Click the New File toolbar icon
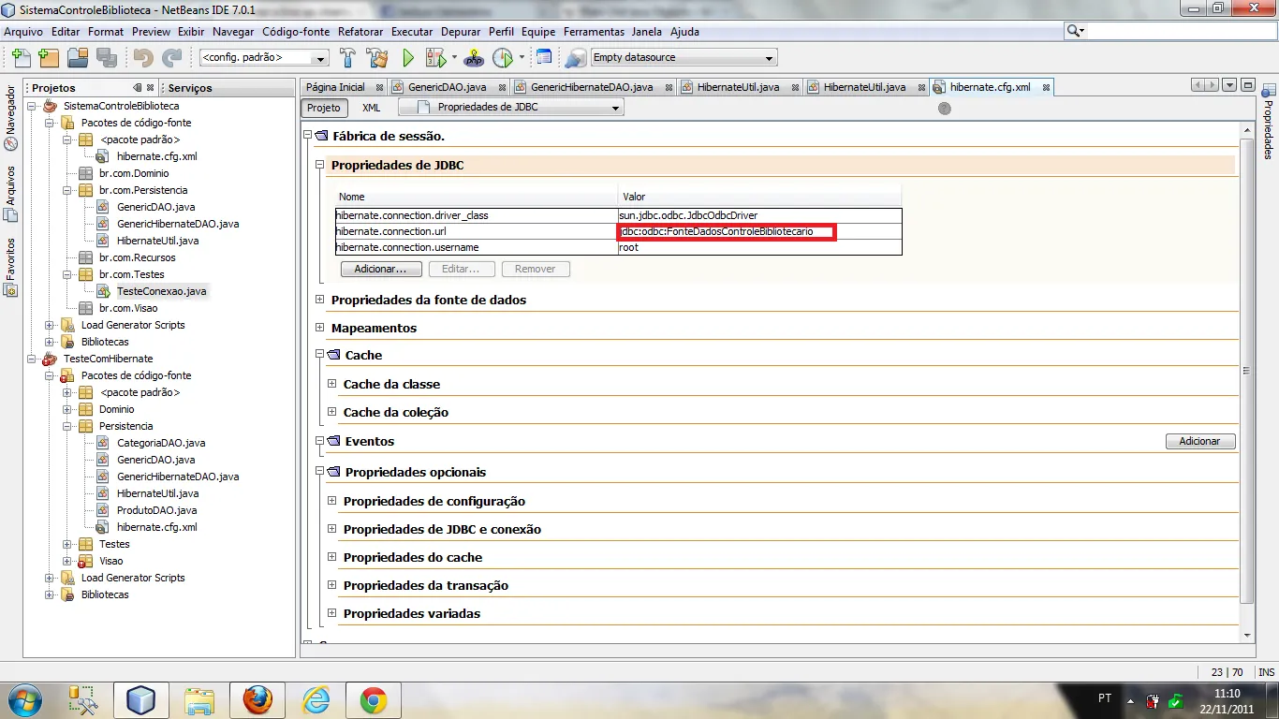 pyautogui.click(x=21, y=58)
